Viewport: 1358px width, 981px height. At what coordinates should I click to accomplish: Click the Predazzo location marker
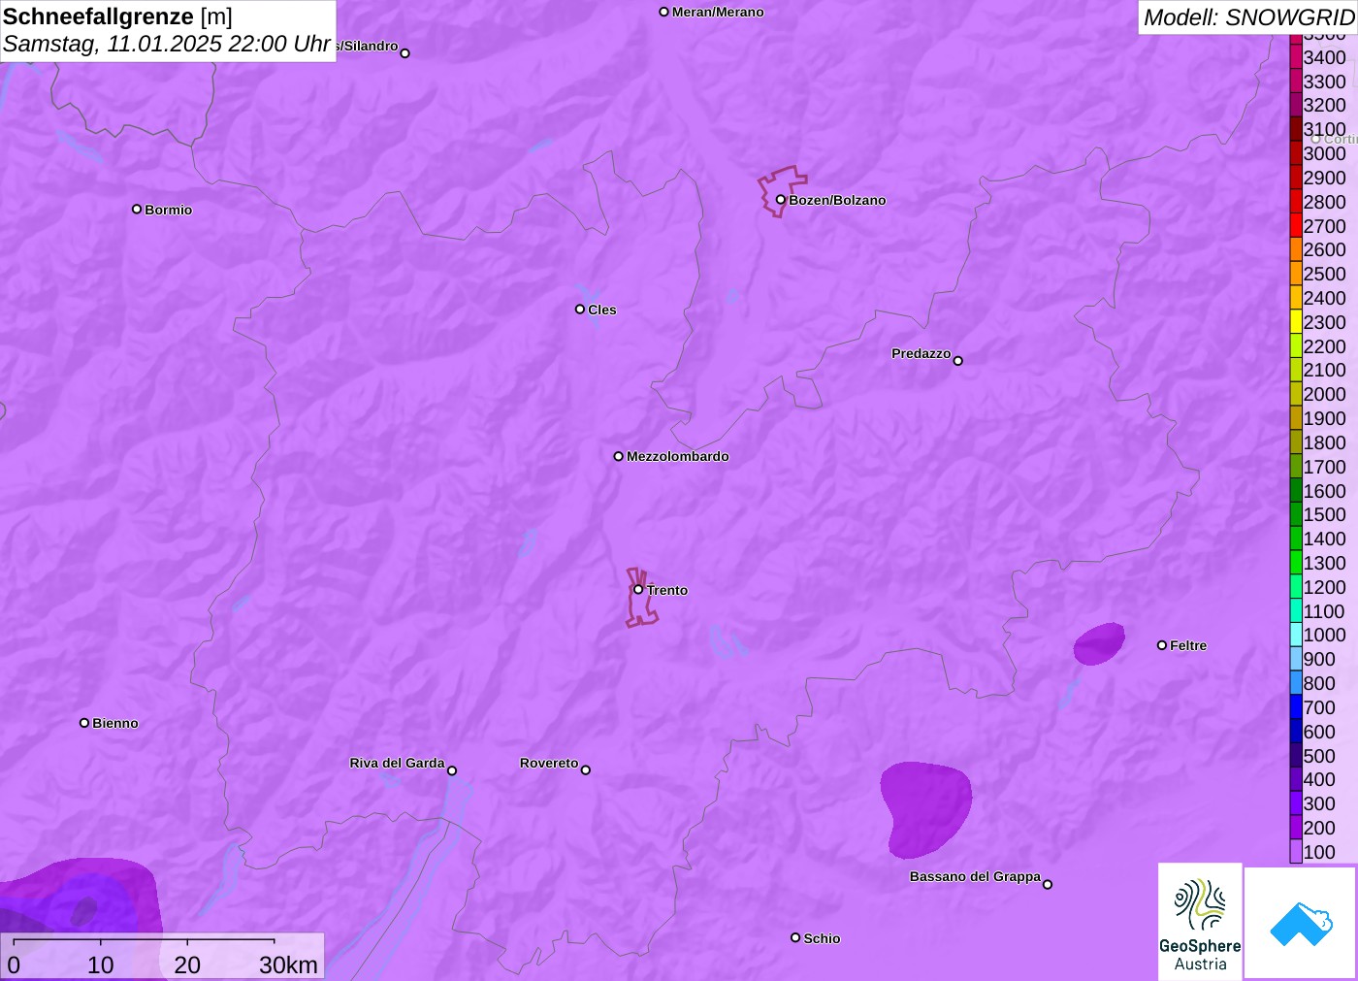958,361
